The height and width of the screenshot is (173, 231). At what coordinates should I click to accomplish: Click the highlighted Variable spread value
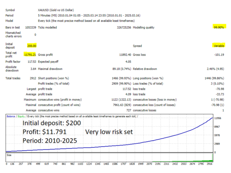tap(219, 46)
